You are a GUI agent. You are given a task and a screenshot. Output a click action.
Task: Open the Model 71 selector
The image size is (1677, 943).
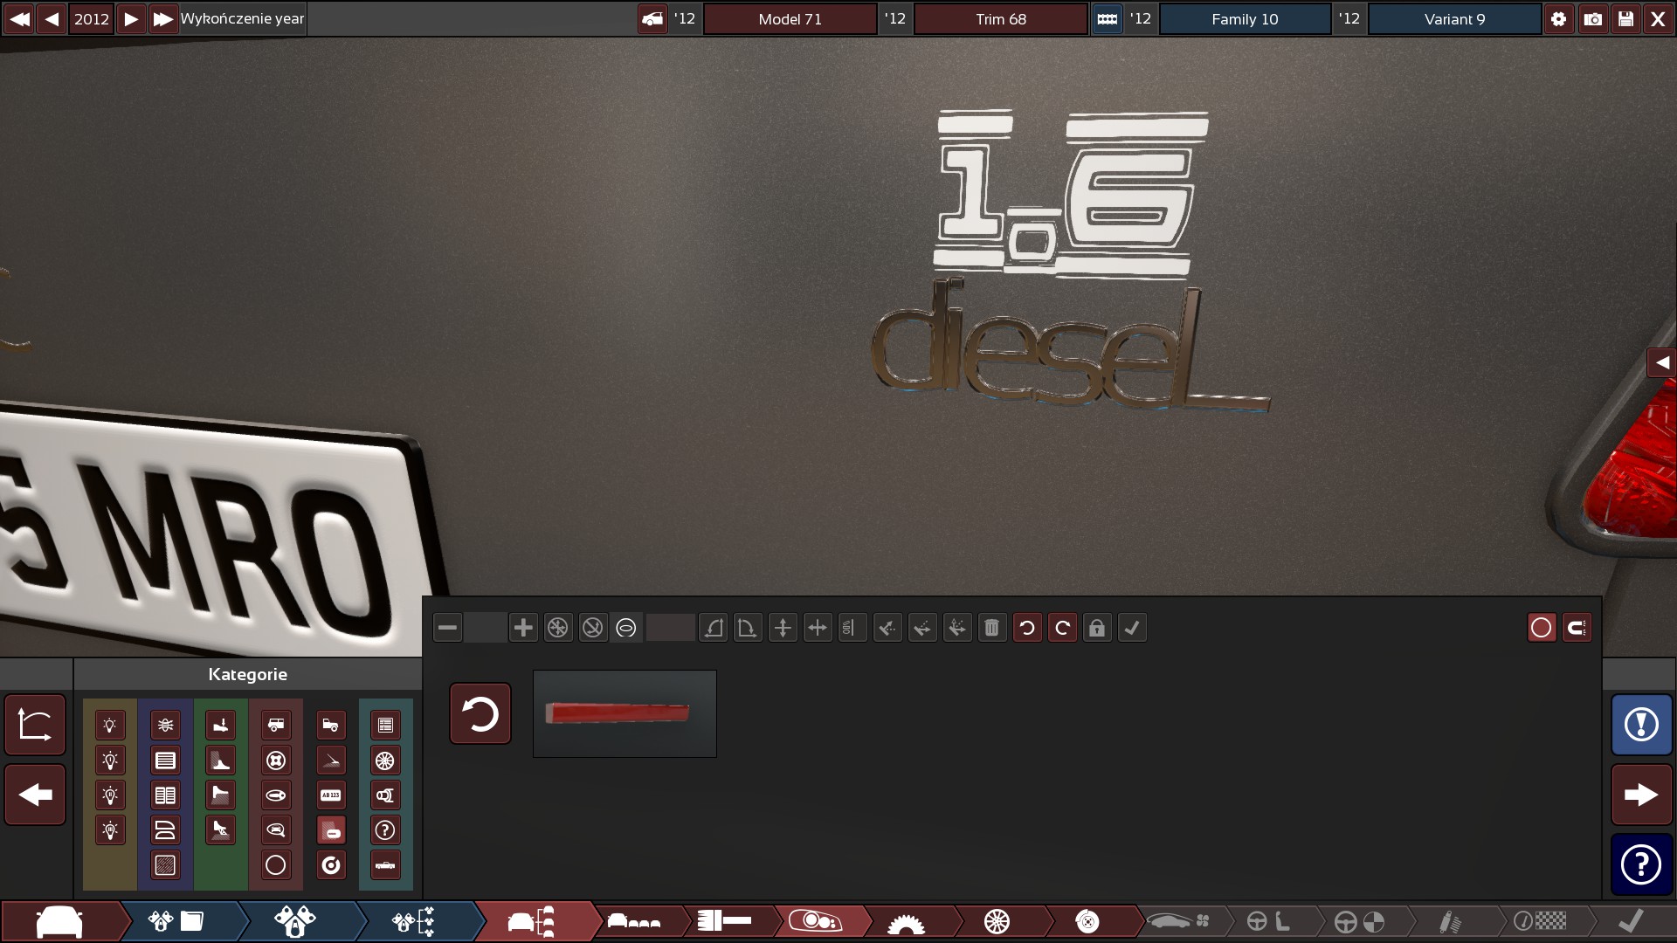(790, 19)
